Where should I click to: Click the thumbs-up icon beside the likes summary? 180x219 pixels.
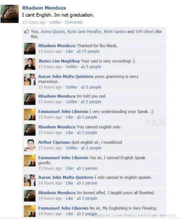click(x=27, y=31)
